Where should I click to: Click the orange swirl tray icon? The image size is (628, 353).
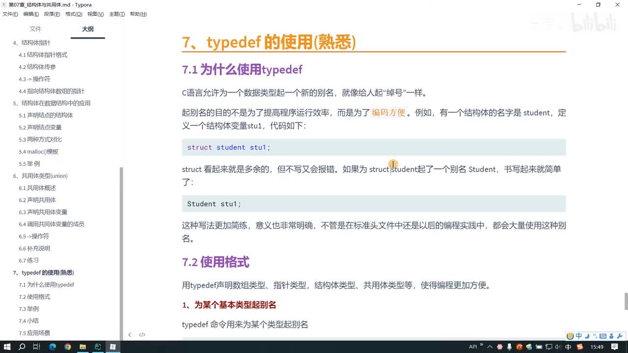point(520,347)
